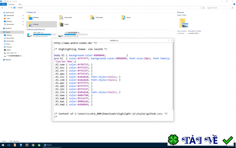Open the address bar history dropdown

tap(201, 8)
